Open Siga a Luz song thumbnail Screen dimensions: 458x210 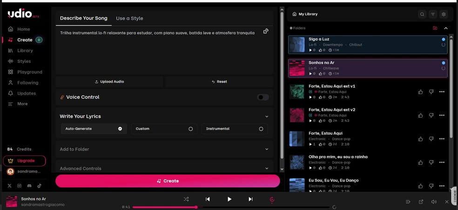297,45
